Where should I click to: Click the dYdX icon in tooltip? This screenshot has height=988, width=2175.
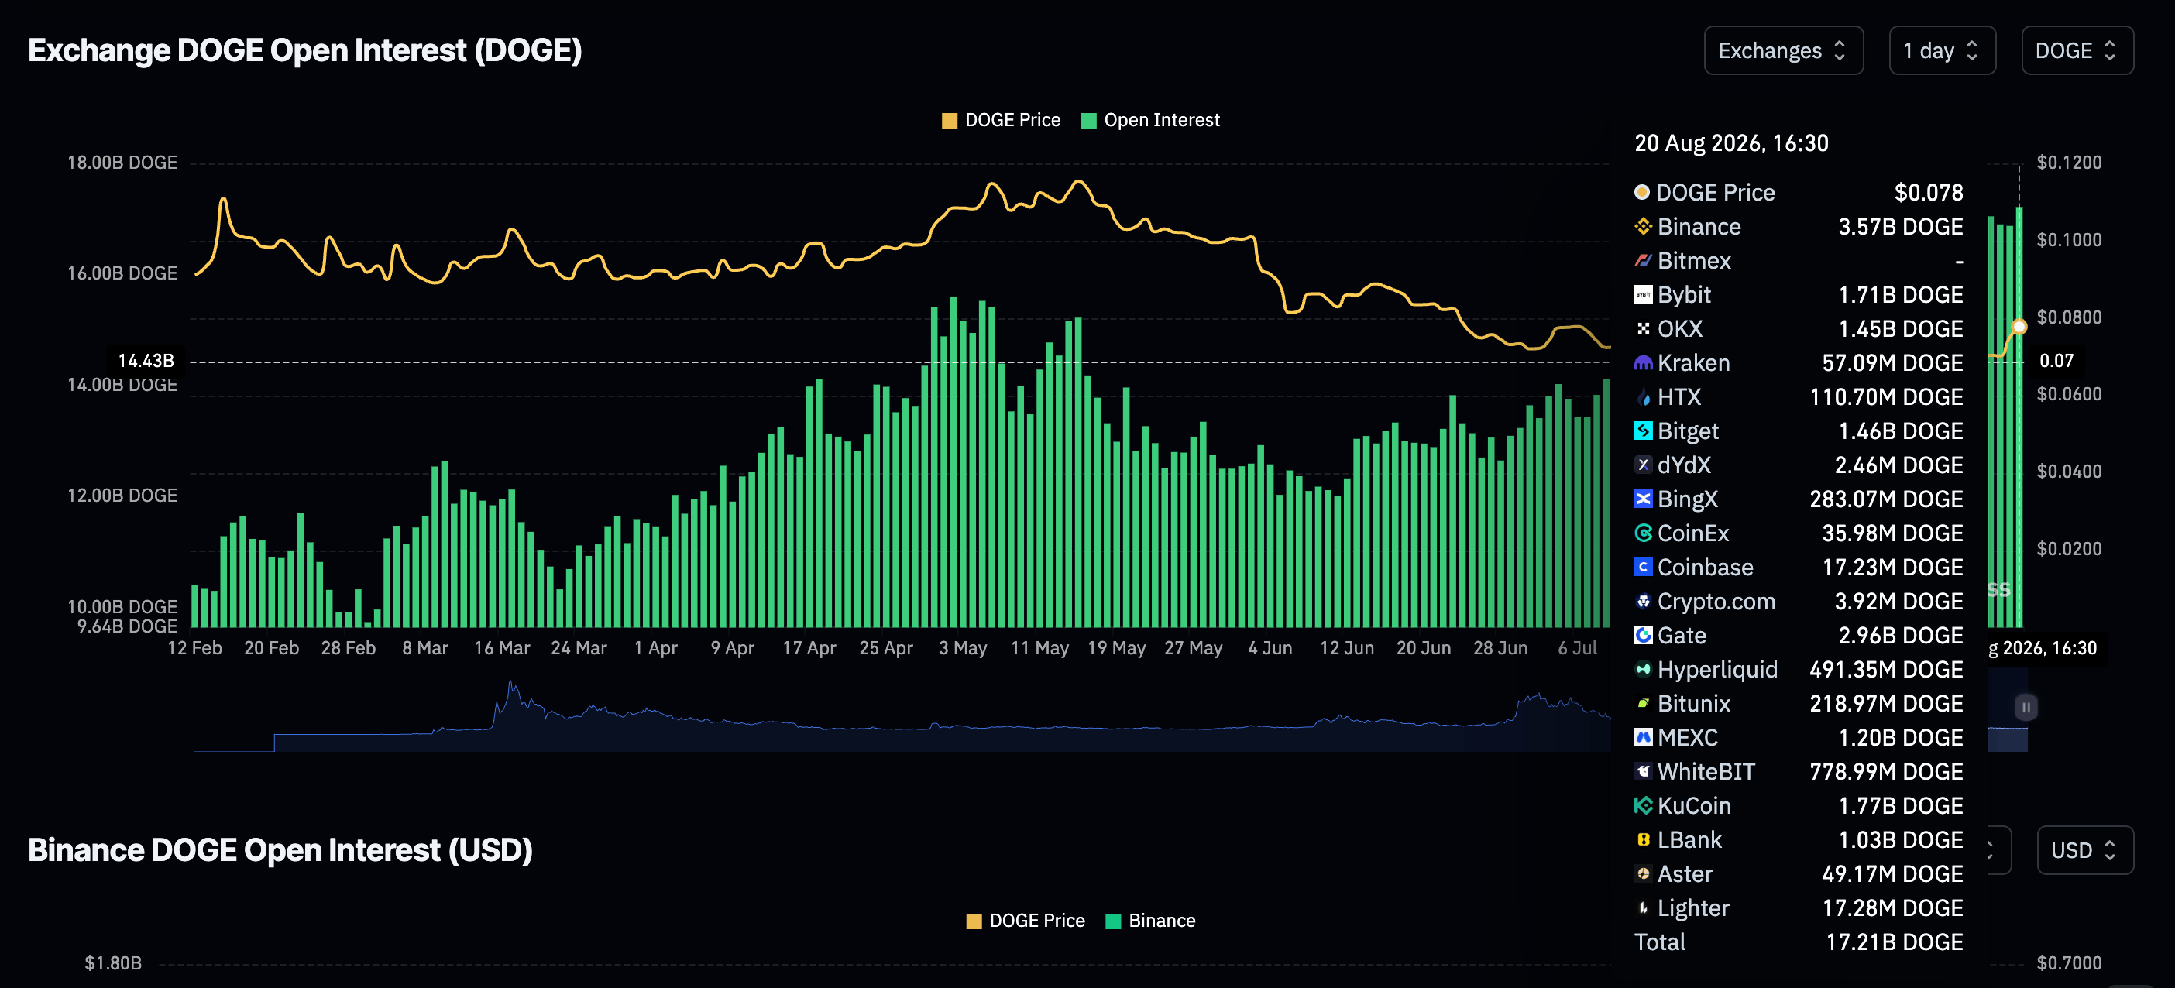pyautogui.click(x=1643, y=465)
